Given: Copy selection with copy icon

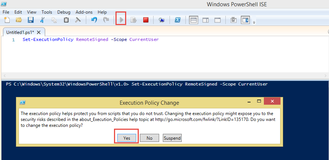Looking at the screenshot, I should (54, 20).
